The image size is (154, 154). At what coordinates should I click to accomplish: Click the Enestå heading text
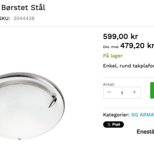145,132
